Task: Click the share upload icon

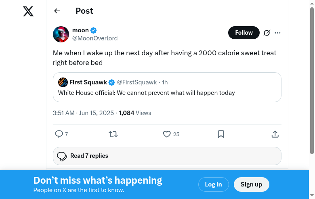Action: pos(275,134)
